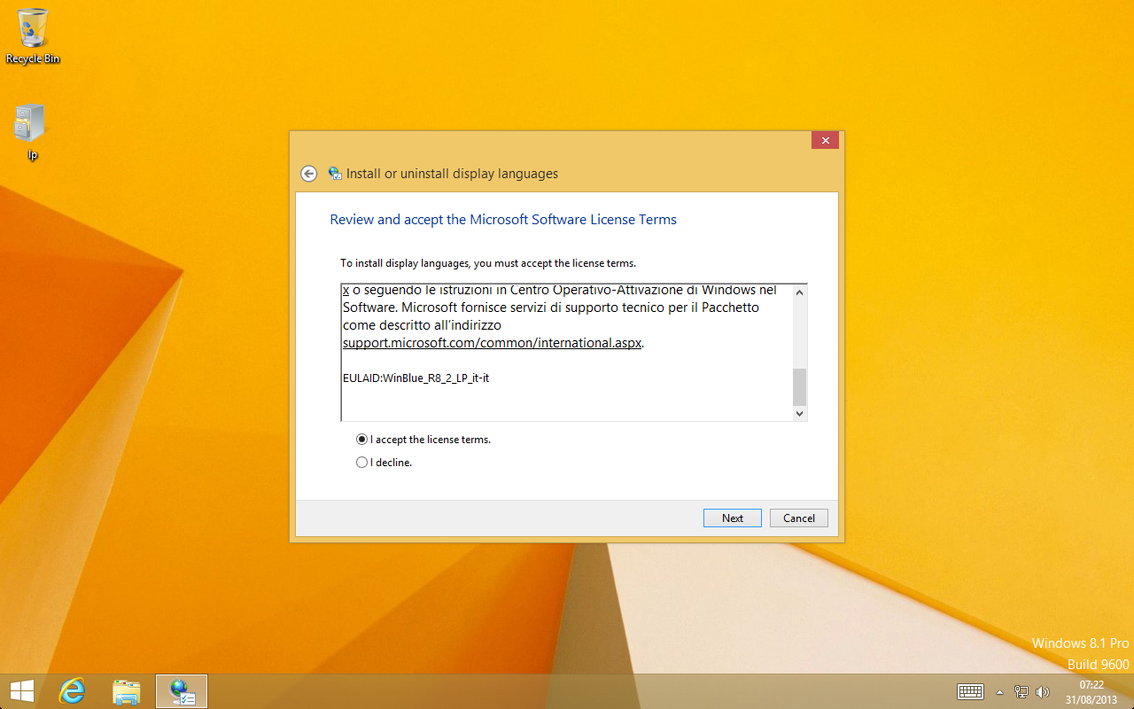Go back using the wizard back arrow
The width and height of the screenshot is (1134, 709).
(308, 174)
